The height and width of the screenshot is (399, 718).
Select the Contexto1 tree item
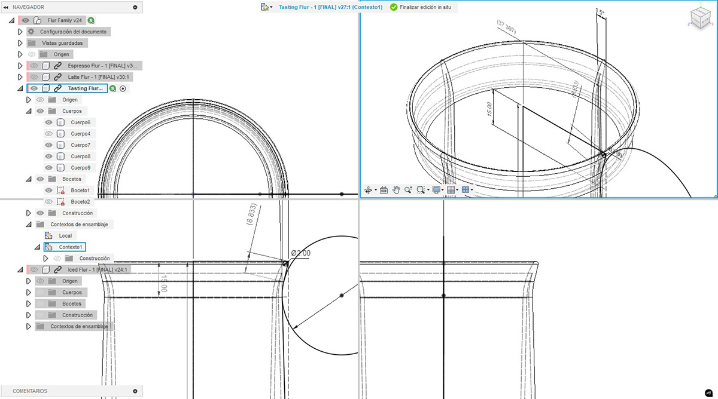pos(63,247)
